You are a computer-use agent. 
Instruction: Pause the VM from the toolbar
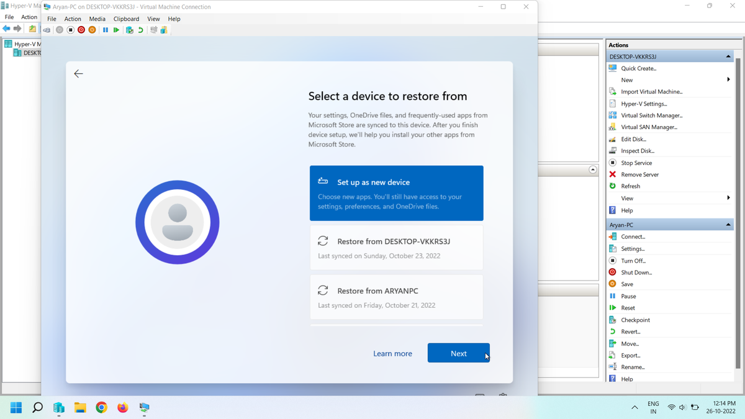(106, 30)
